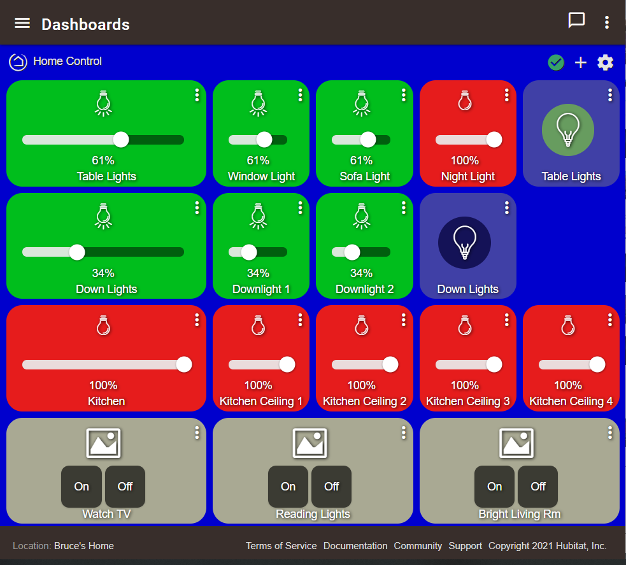Open the Sofa Light tile menu
Viewport: 626px width, 565px height.
click(x=404, y=95)
